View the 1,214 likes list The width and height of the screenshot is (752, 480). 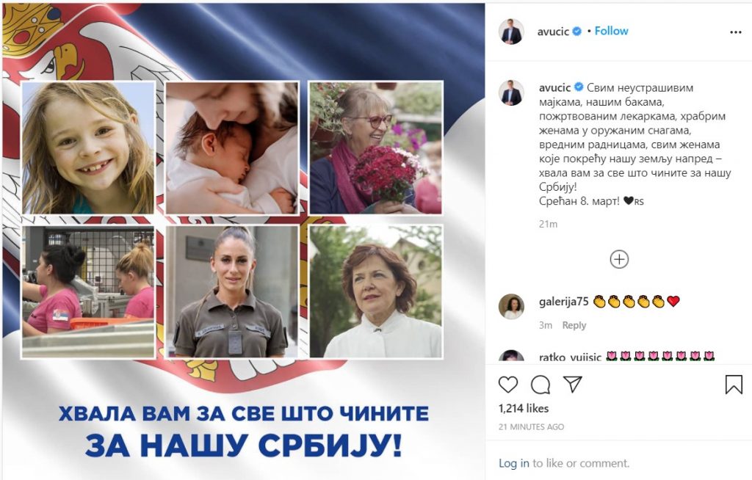(x=523, y=409)
